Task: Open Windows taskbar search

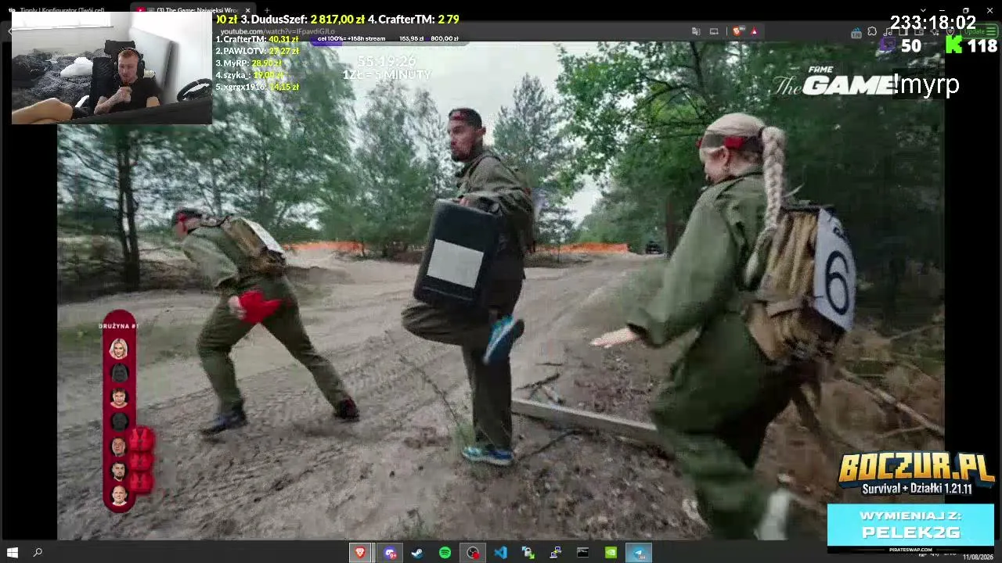Action: coord(38,553)
